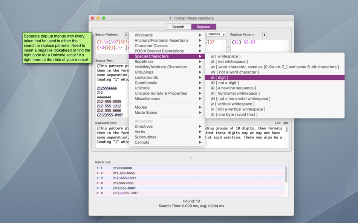Open the Wildcards submenu

(167, 35)
